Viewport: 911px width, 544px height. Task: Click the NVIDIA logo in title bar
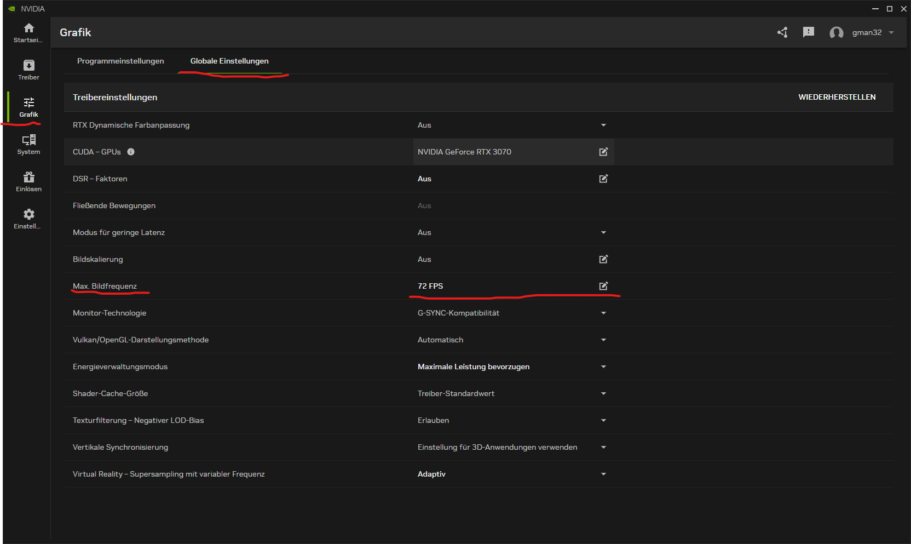point(11,9)
